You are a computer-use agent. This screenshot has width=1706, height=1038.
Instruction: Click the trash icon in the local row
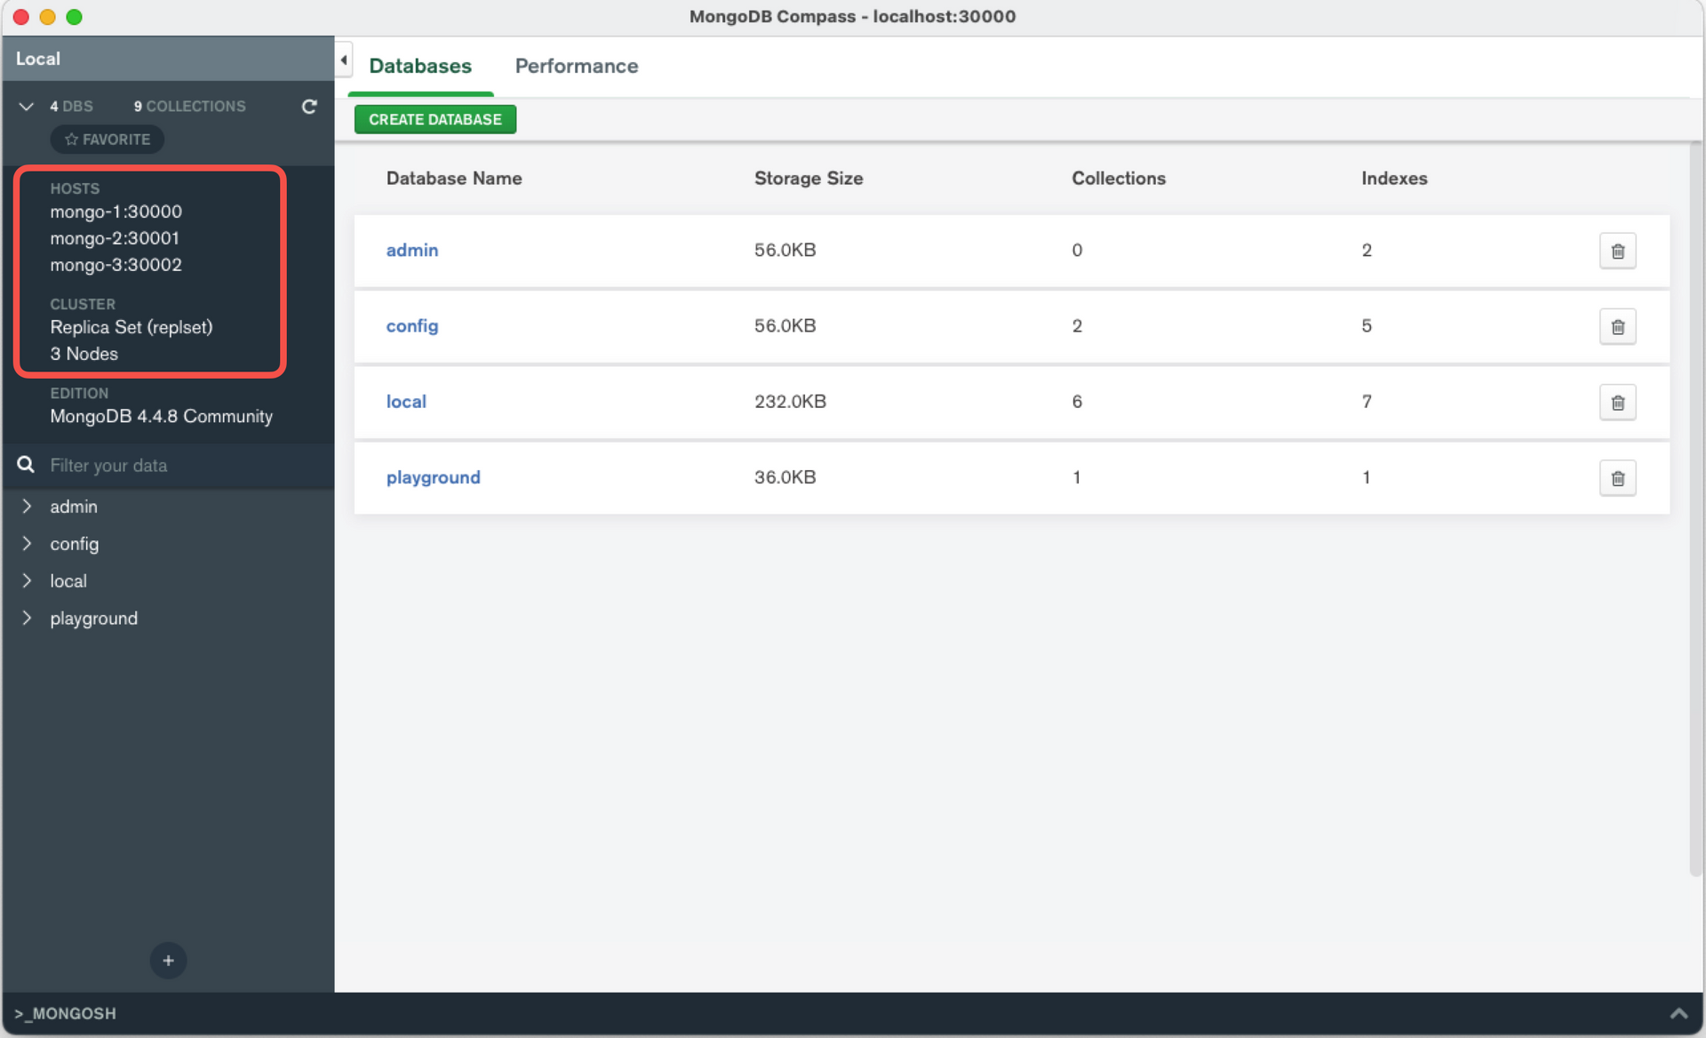pos(1617,402)
